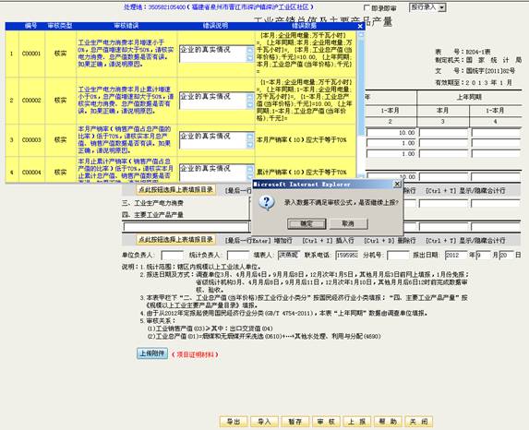Open 帮助 from the bottom buttons
The width and height of the screenshot is (529, 430).
pyautogui.click(x=388, y=422)
